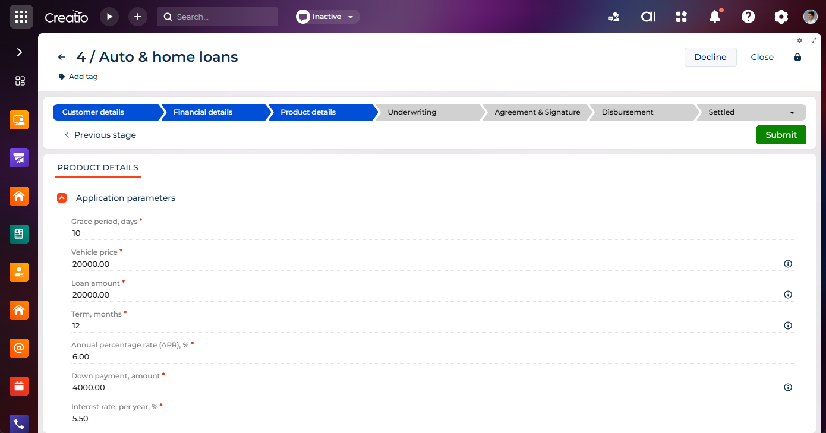Screen dimensions: 826x433
Task: Click the info icon for Vehicle price
Action: pyautogui.click(x=788, y=264)
